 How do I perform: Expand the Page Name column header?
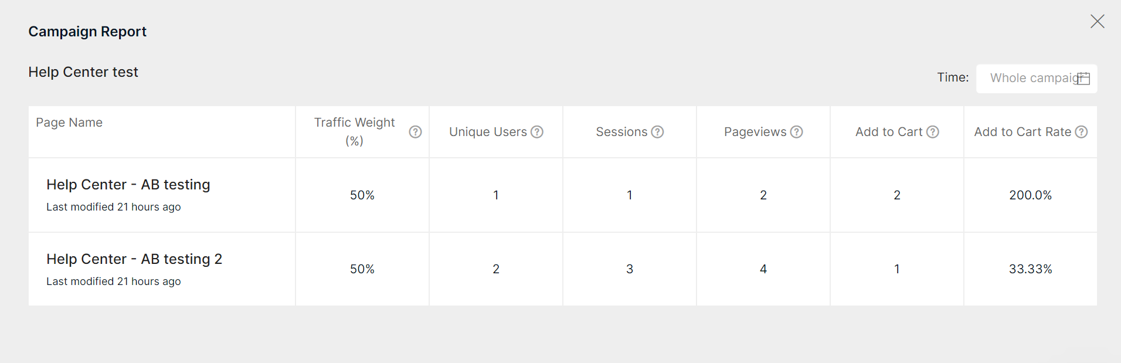[x=69, y=122]
